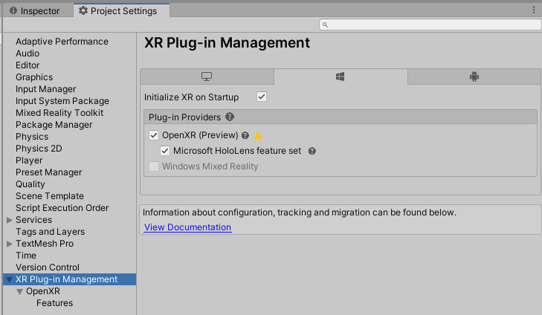542x315 pixels.
Task: Collapse the OpenXR subcategory
Action: point(20,291)
